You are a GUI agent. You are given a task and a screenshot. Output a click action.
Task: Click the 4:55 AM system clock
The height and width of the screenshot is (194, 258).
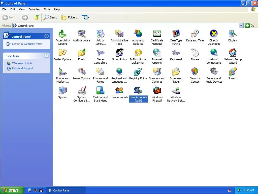tap(249, 190)
